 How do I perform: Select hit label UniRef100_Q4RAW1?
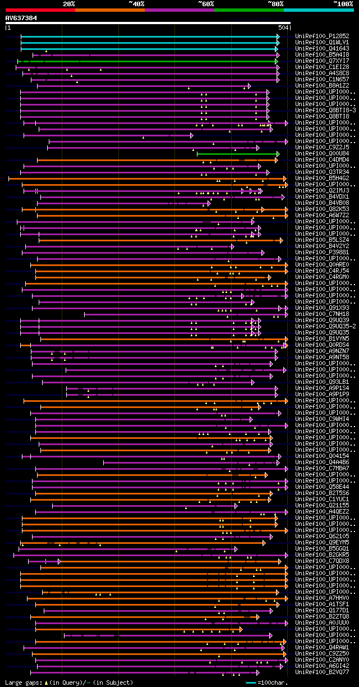click(x=323, y=647)
